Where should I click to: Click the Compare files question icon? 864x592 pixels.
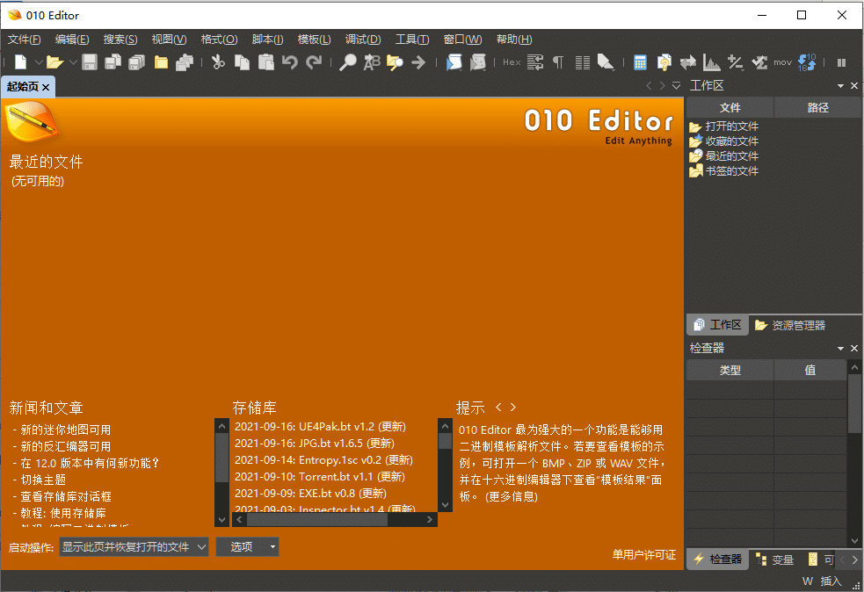click(664, 62)
